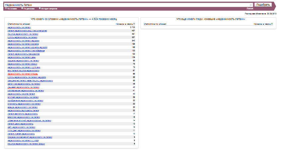Open link 'недвижимость саулкрасты латвия'
288x151 pixels.
click(23, 110)
